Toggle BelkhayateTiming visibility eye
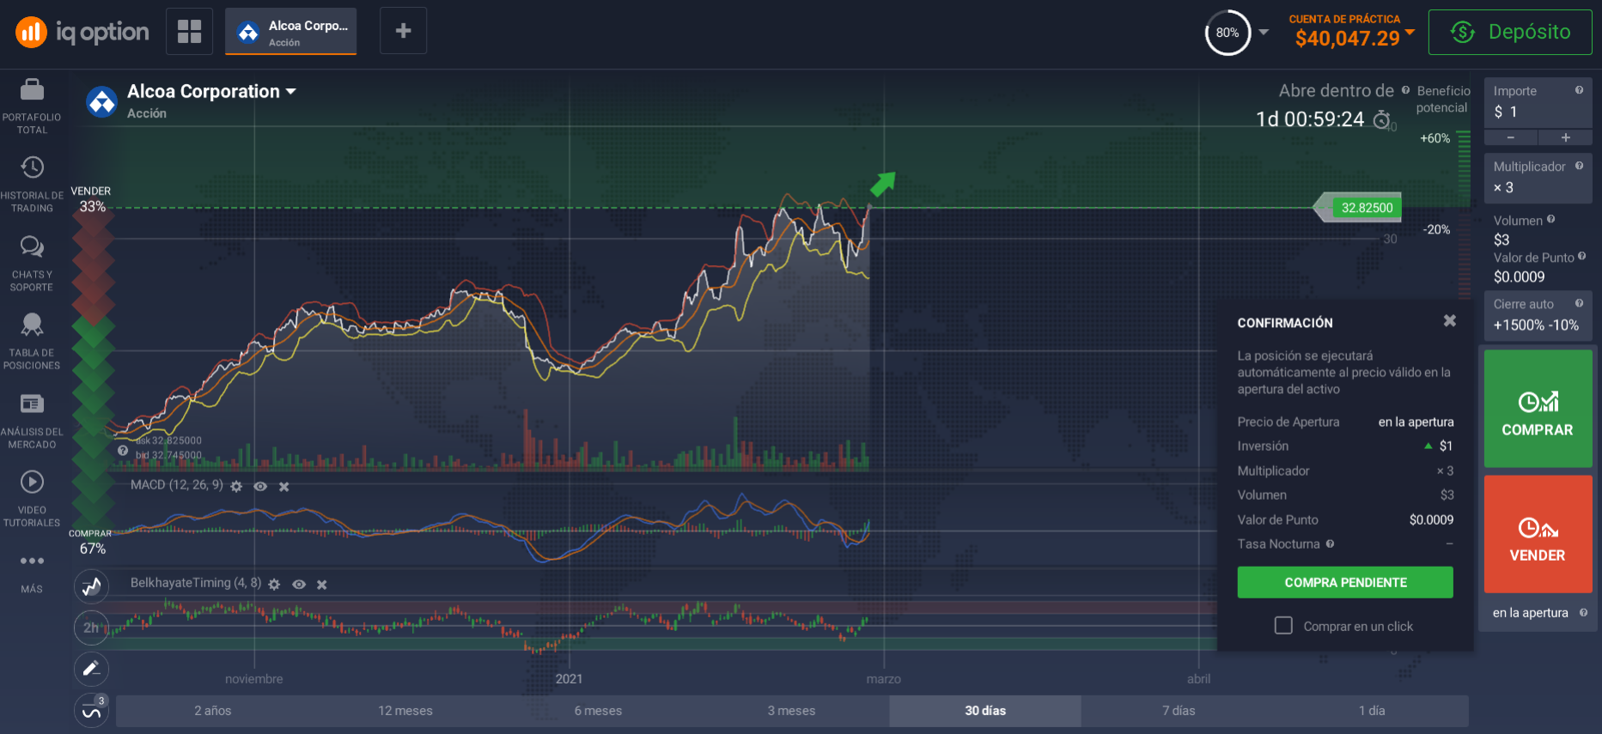The image size is (1602, 734). pos(299,585)
